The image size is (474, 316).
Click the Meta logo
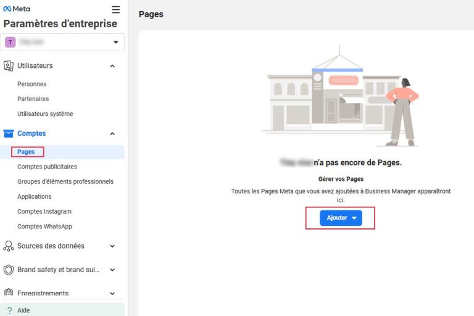pos(17,9)
